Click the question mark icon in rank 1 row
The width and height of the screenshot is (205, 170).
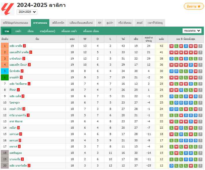coord(200,46)
